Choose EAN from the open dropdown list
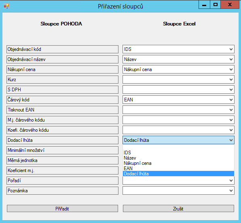 [178, 168]
